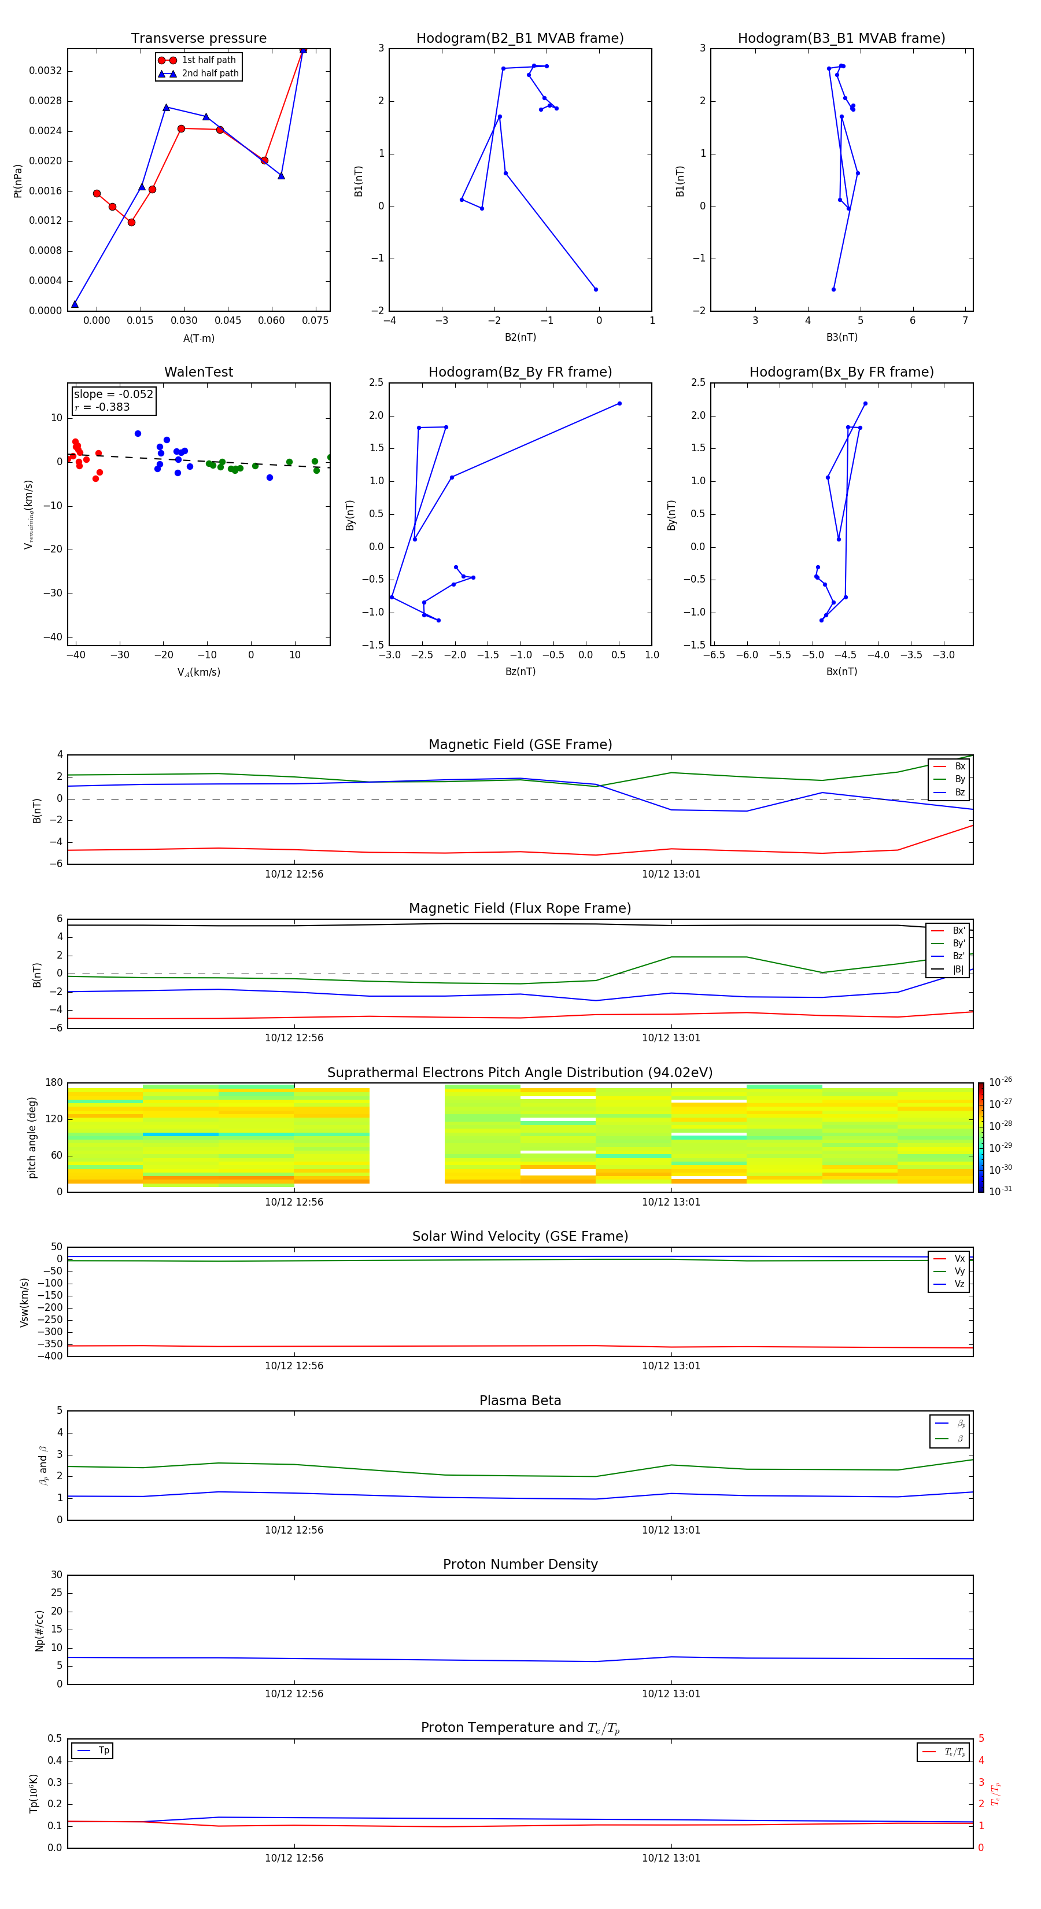The image size is (1041, 1909).
Task: Click the 'Np(#/cc)' axis label
Action: pyautogui.click(x=39, y=1630)
